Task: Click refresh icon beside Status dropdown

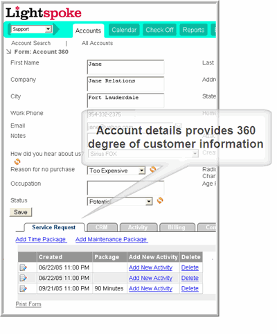Action: 160,200
